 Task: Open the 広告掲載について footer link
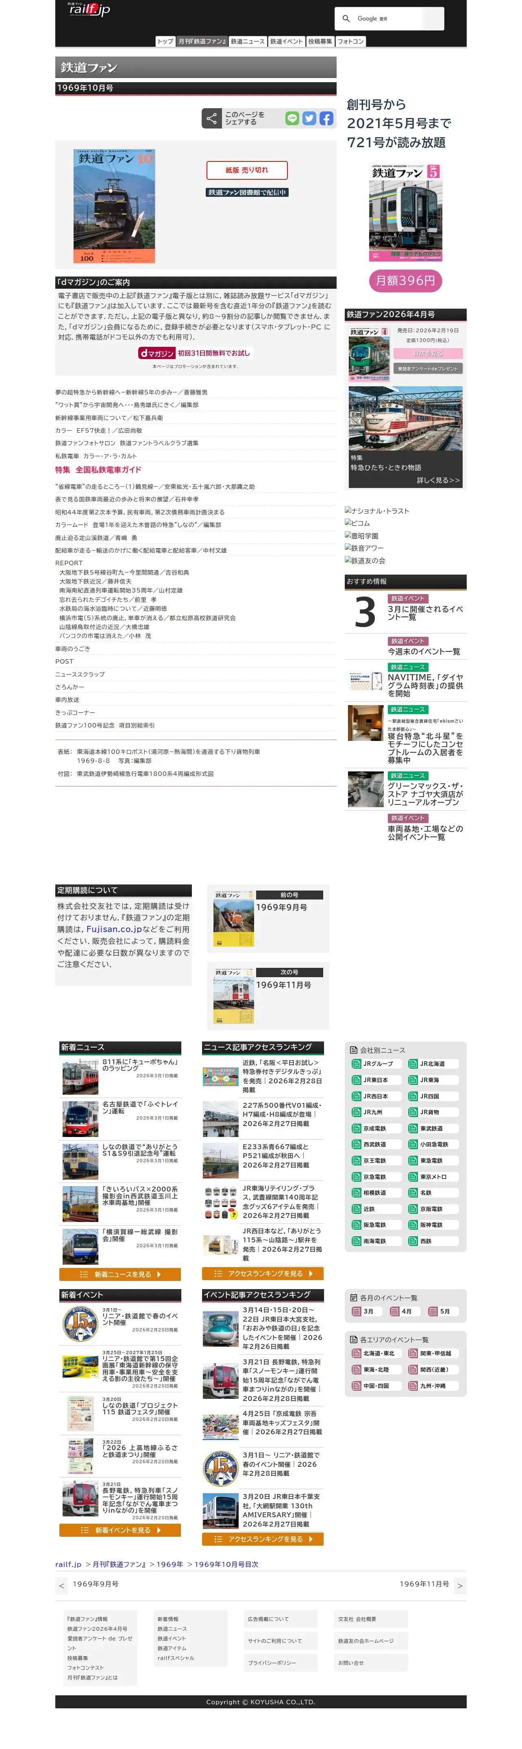click(x=268, y=1619)
